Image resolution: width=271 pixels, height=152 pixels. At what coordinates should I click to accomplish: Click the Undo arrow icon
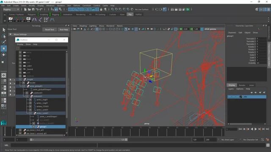click(x=37, y=9)
